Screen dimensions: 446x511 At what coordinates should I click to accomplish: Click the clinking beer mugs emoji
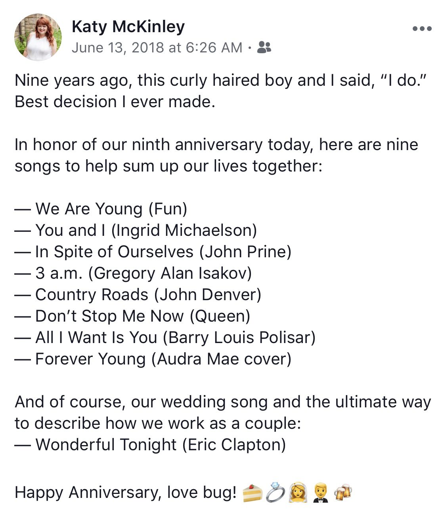(343, 493)
